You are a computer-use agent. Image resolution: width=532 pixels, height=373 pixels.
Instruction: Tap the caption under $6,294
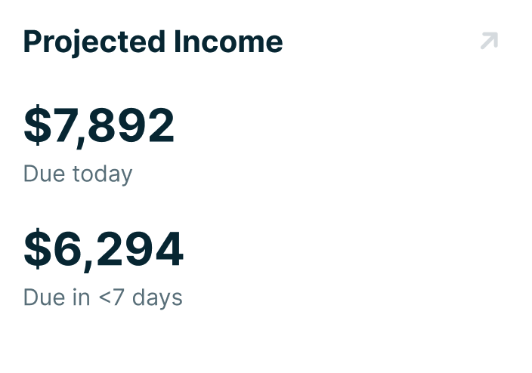click(x=103, y=297)
